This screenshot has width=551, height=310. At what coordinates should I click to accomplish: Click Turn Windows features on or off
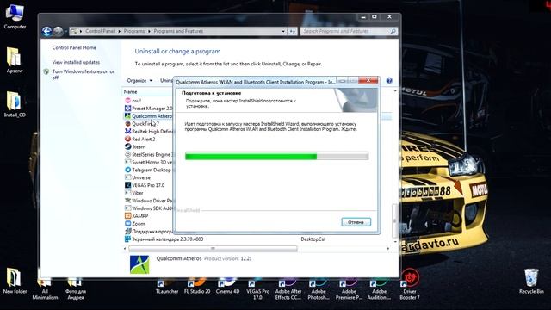tap(84, 74)
